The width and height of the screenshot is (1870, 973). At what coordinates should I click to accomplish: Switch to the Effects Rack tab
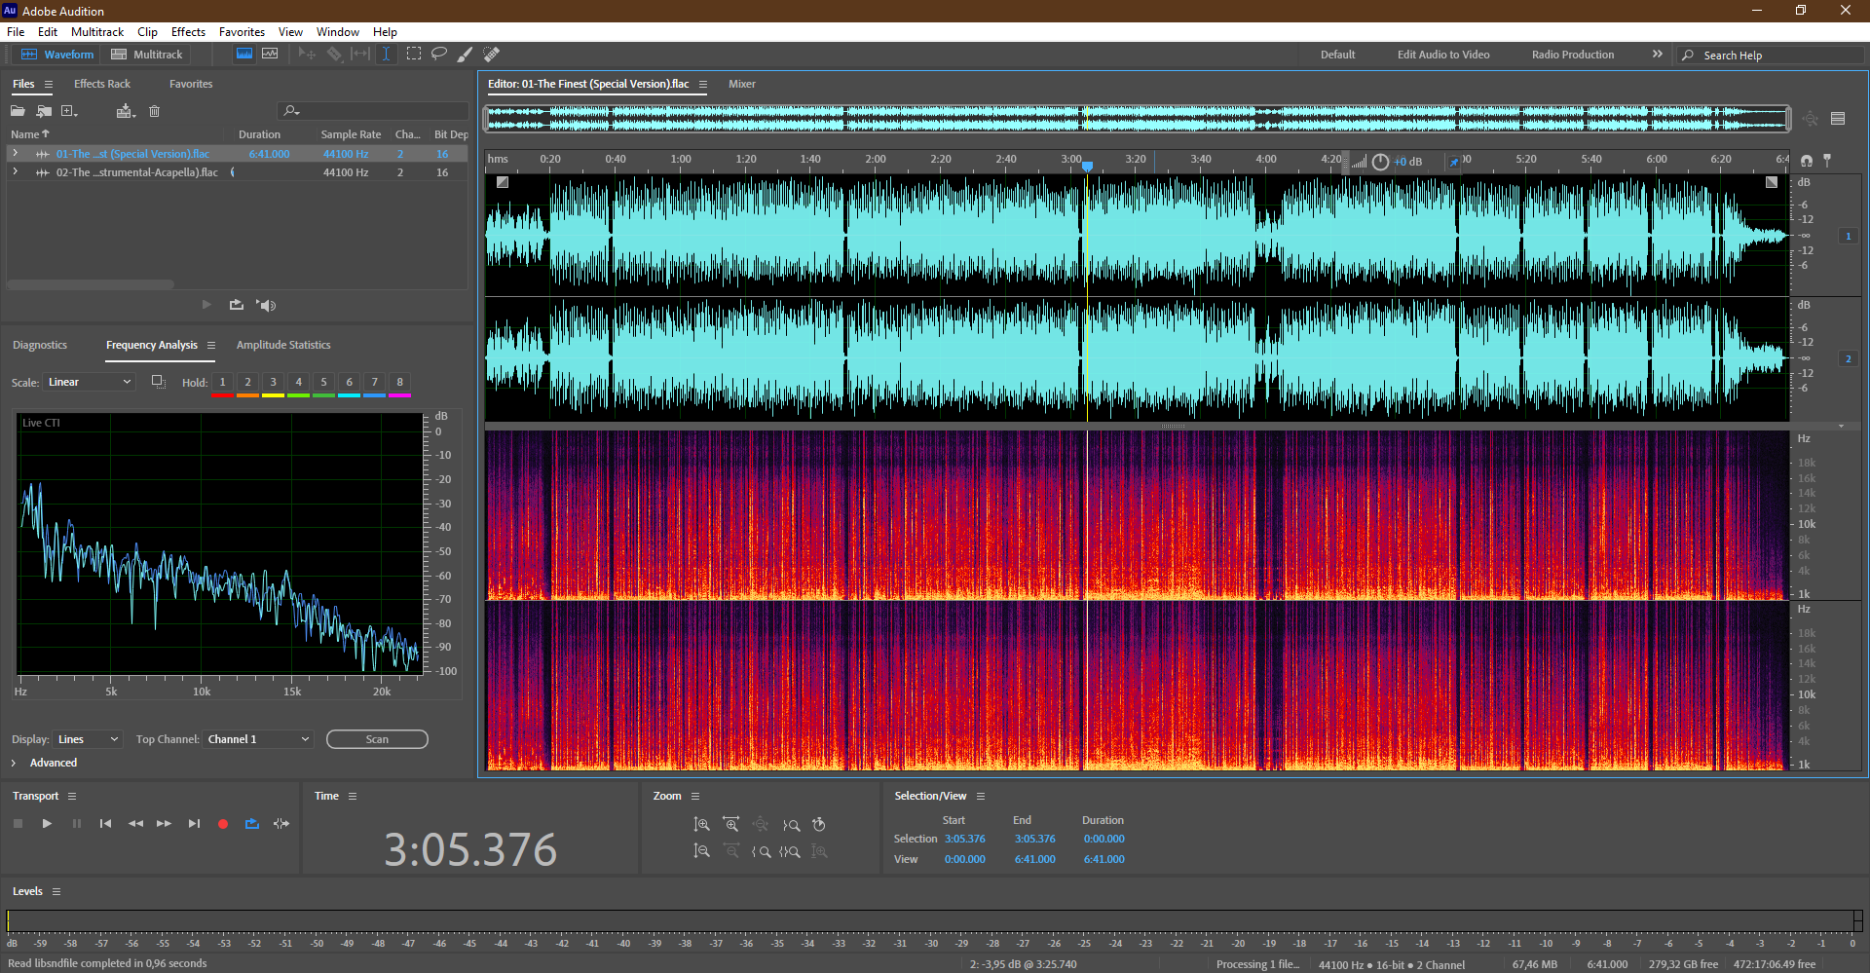(x=102, y=84)
